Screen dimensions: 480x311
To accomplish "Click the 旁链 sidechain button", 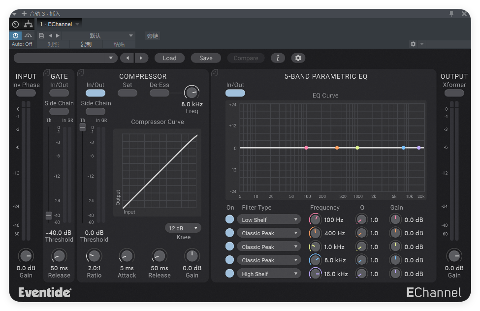I will [x=153, y=36].
